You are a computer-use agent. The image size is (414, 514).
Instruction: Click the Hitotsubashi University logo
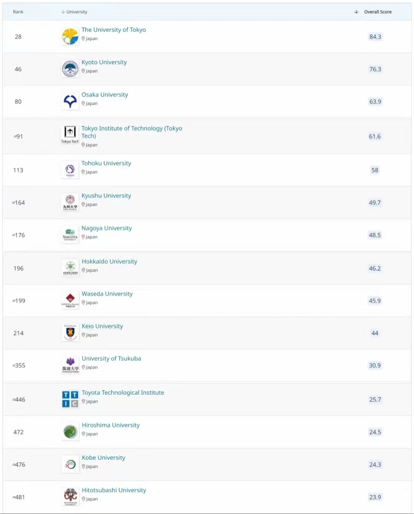[70, 497]
